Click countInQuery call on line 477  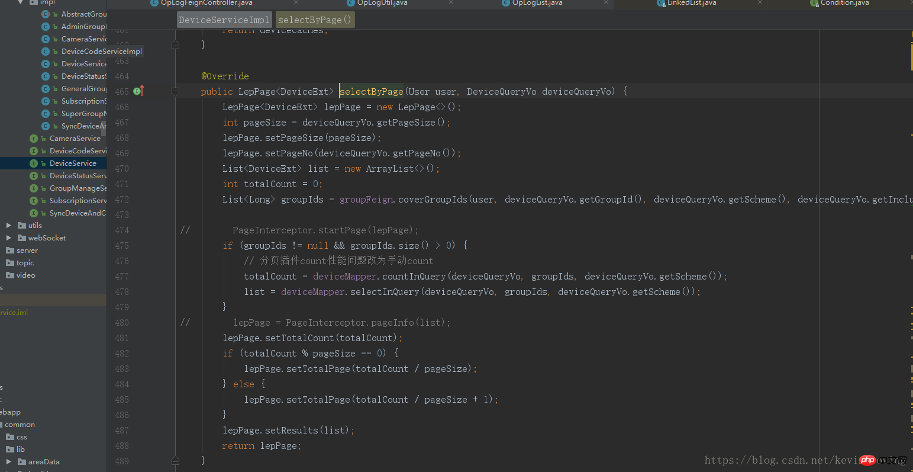click(414, 276)
